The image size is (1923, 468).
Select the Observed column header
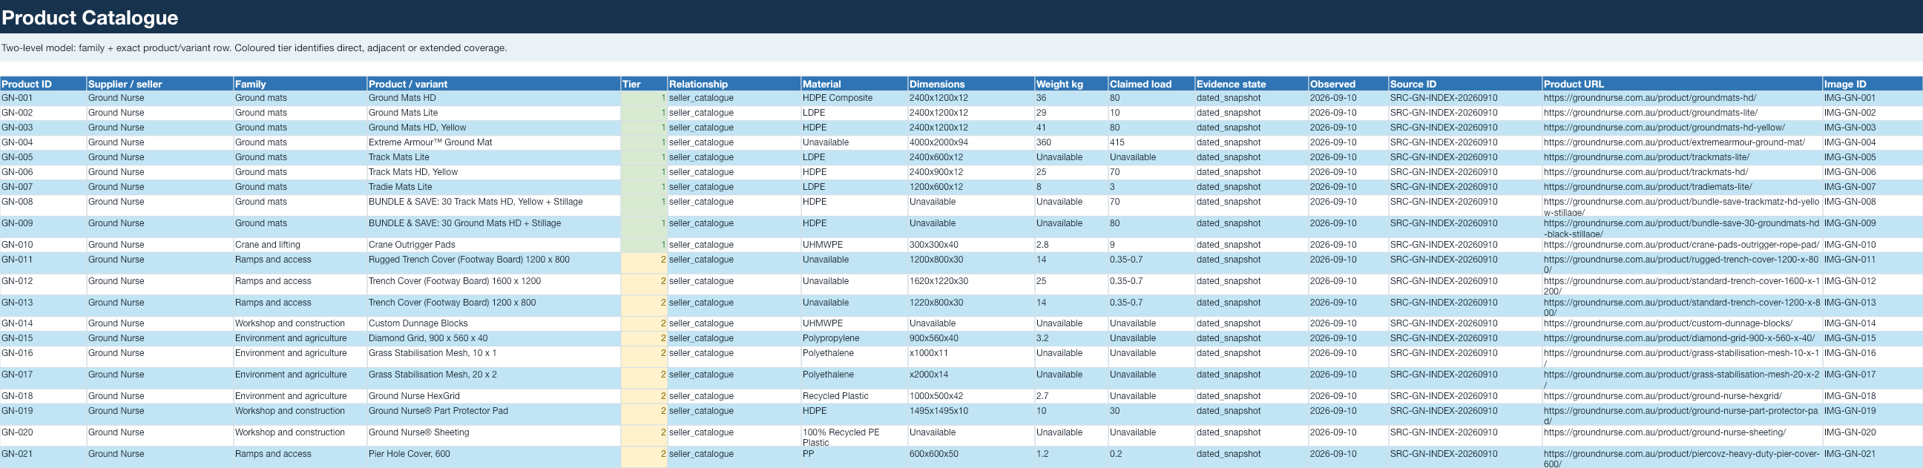(x=1347, y=84)
